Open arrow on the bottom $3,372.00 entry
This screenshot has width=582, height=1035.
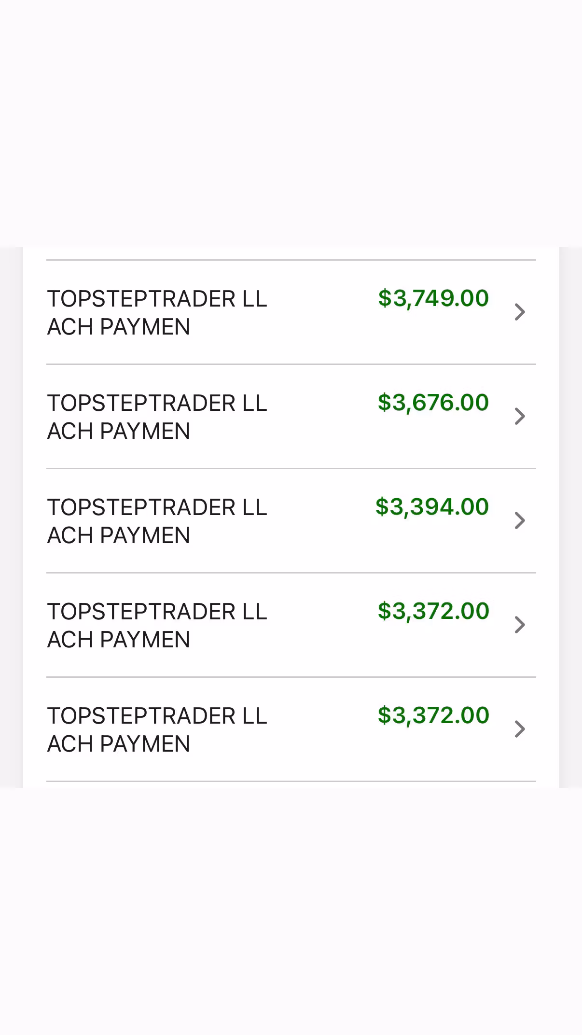(x=519, y=729)
